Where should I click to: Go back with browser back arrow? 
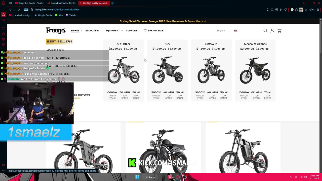(x=10, y=10)
